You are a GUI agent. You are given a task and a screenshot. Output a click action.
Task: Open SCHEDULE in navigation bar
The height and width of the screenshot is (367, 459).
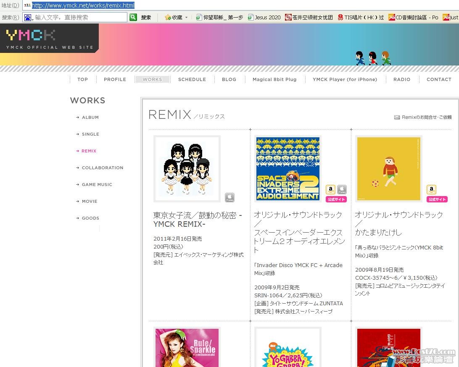tap(192, 79)
